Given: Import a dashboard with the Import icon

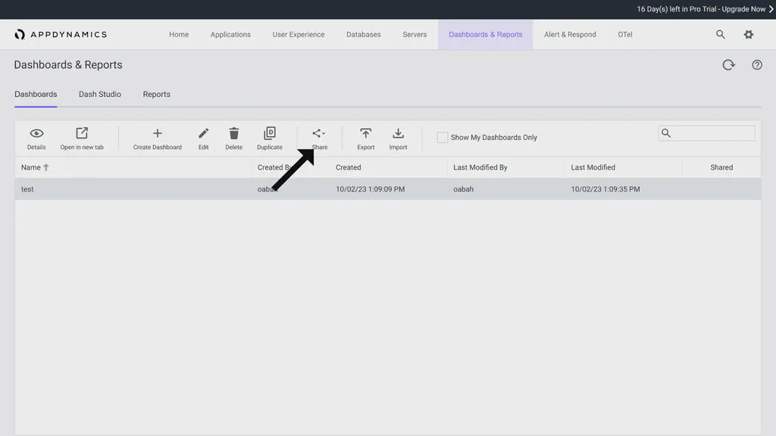Looking at the screenshot, I should (x=398, y=138).
